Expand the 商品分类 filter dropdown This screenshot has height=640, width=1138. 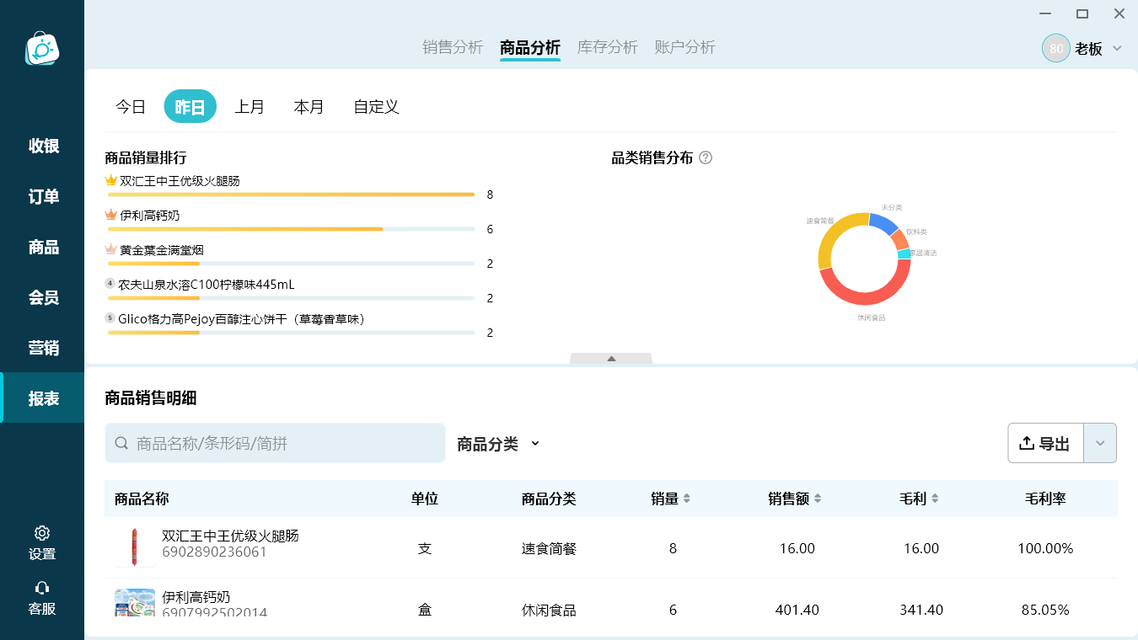point(498,444)
